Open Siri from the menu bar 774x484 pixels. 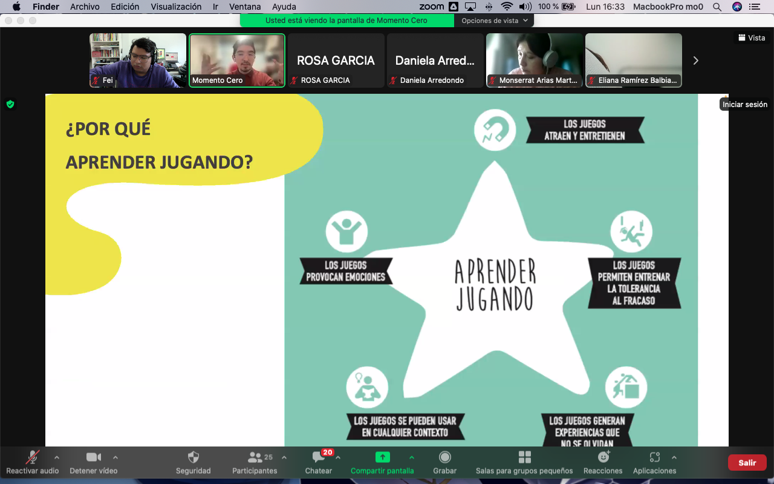[737, 7]
